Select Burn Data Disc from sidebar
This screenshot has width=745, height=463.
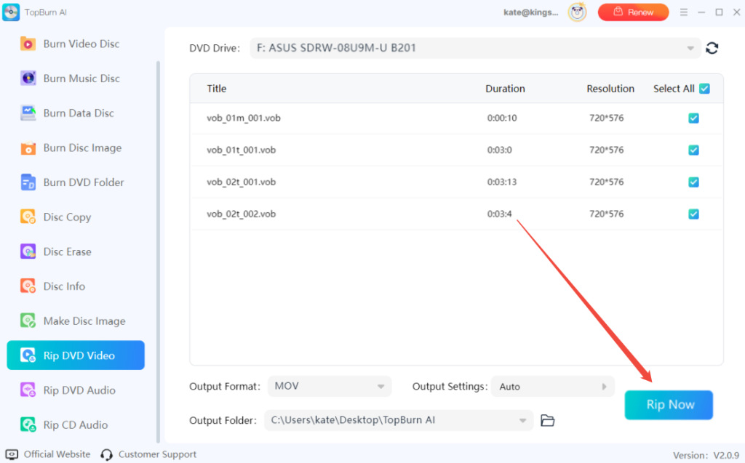78,113
